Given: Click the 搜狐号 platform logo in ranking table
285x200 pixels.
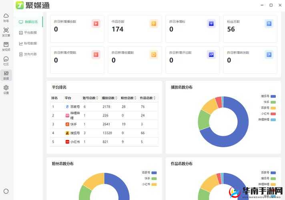Looking at the screenshot, I should 67,133.
